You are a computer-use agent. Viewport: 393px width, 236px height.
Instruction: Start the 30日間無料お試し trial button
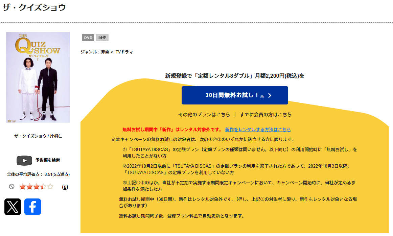coord(235,95)
